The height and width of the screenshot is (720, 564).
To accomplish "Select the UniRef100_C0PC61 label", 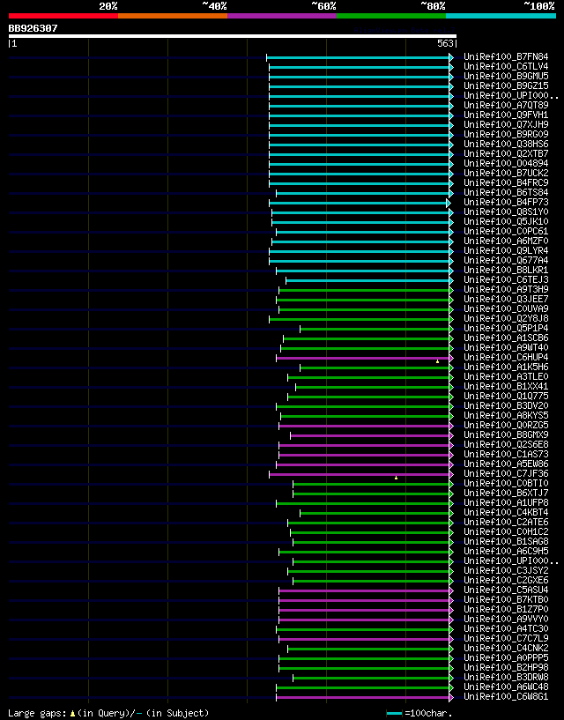I will (506, 231).
